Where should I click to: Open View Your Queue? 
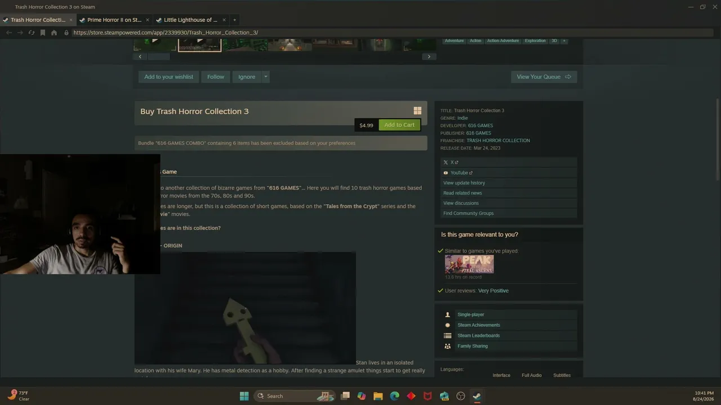(x=544, y=77)
